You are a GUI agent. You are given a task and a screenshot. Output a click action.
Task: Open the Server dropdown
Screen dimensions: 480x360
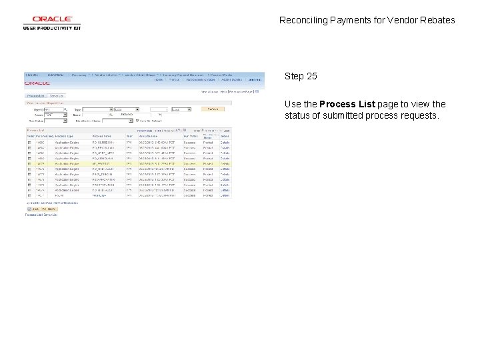click(56, 115)
